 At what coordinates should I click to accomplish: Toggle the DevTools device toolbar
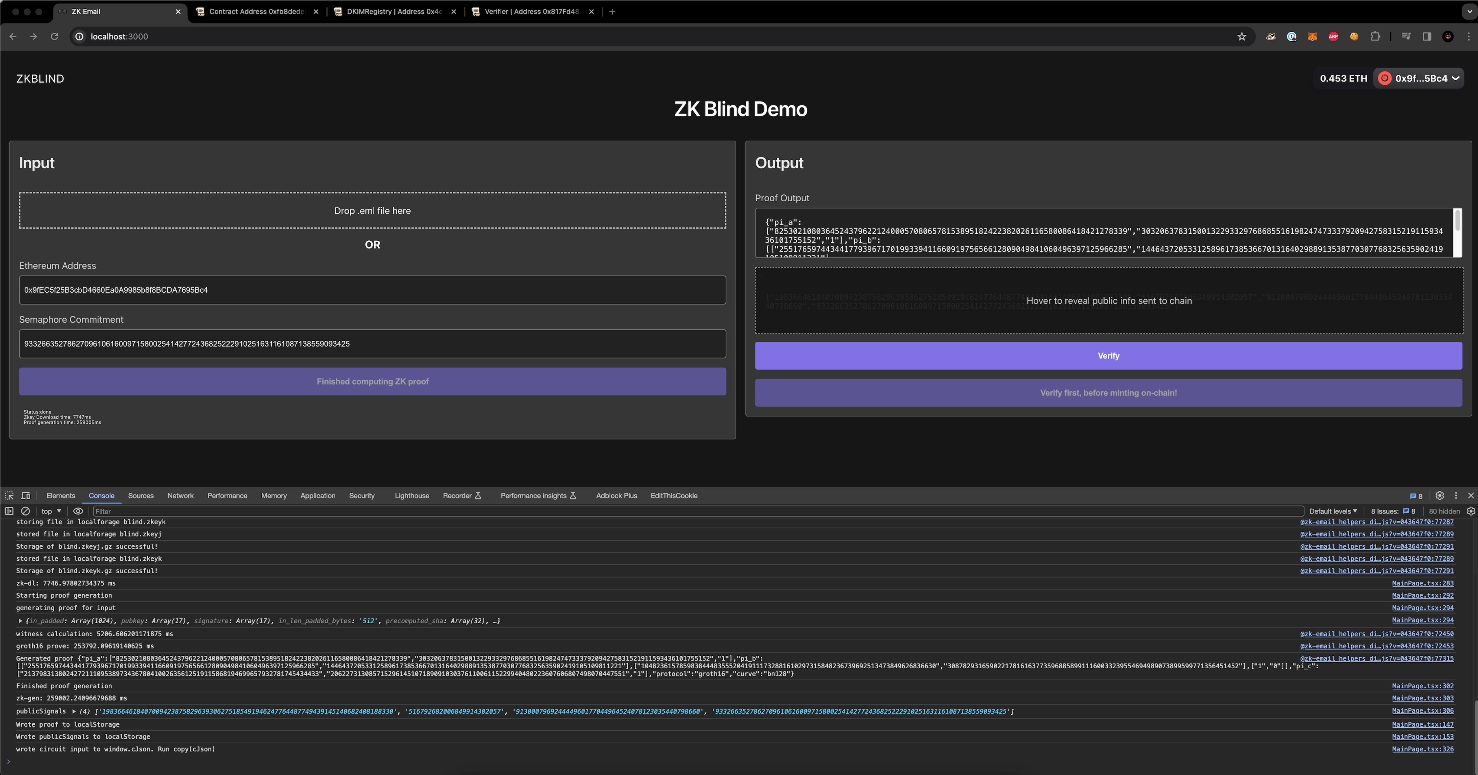click(x=26, y=496)
